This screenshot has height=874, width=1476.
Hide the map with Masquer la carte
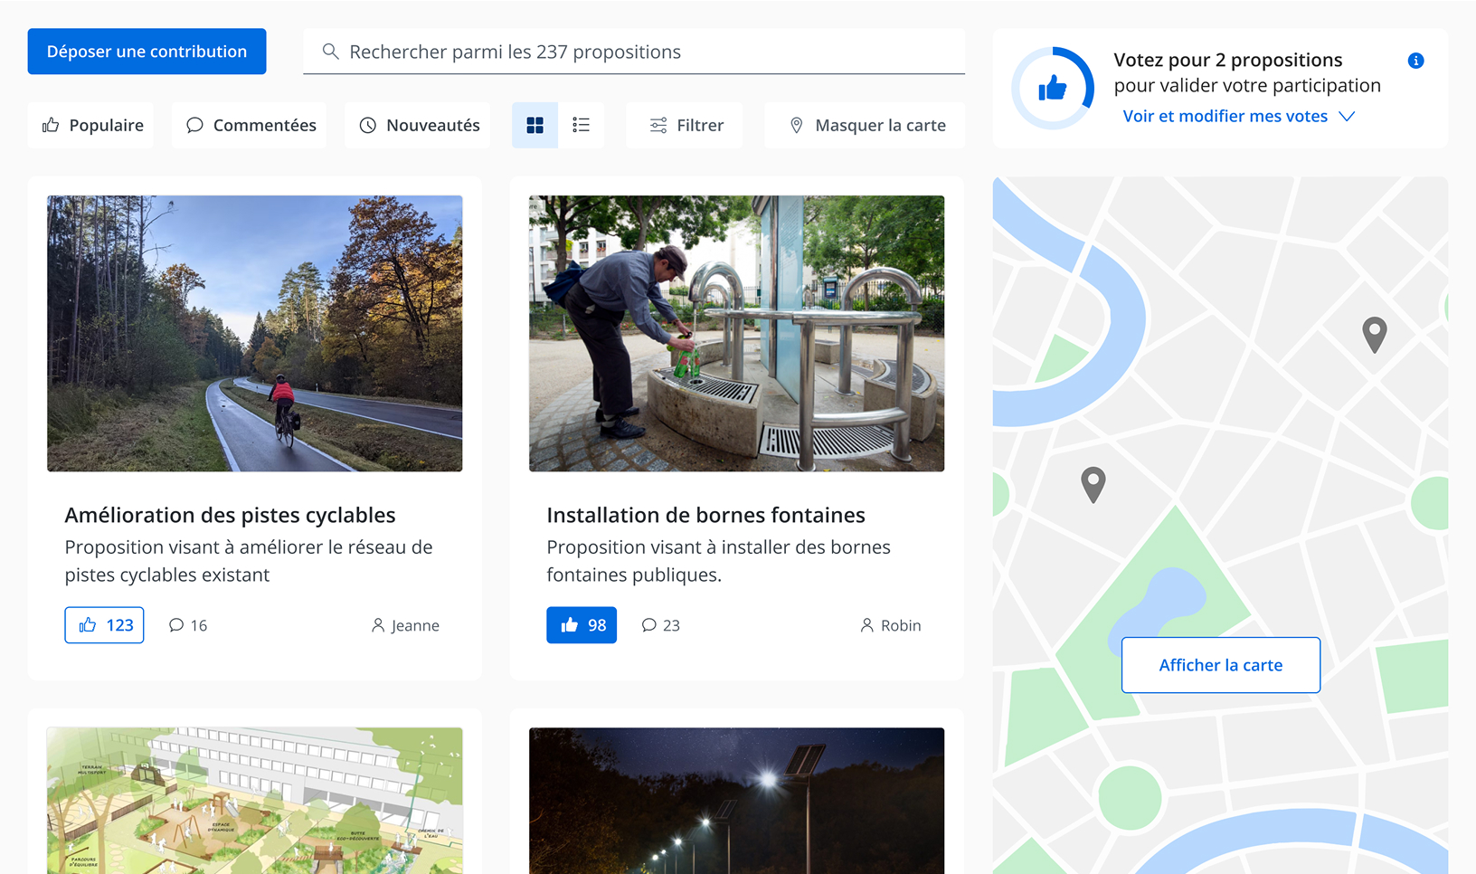[866, 125]
